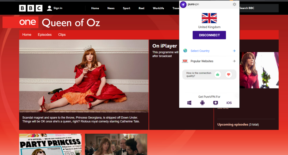Click the United Kingdom flag
Image resolution: width=288 pixels, height=155 pixels.
(209, 18)
